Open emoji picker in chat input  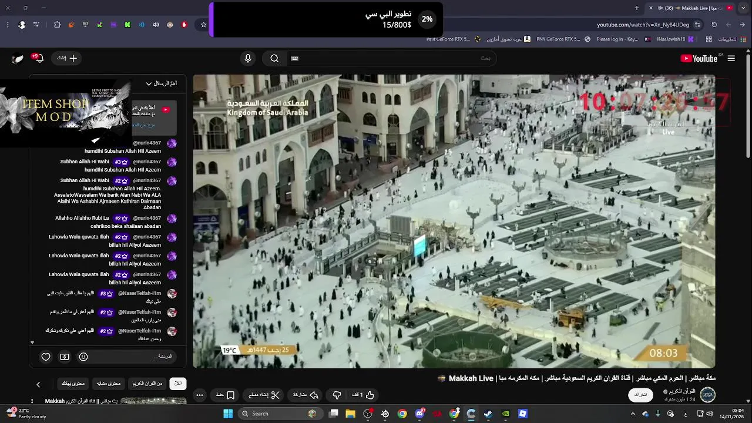[83, 357]
